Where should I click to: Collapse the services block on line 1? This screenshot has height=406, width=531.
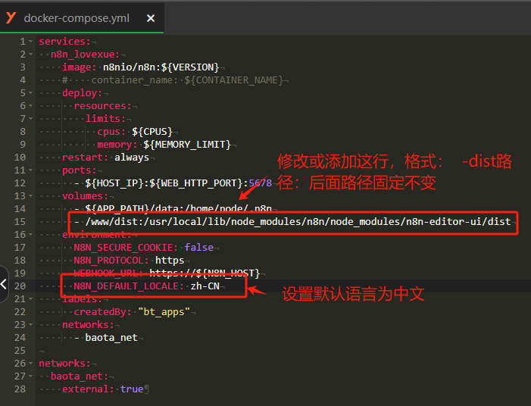pos(31,42)
